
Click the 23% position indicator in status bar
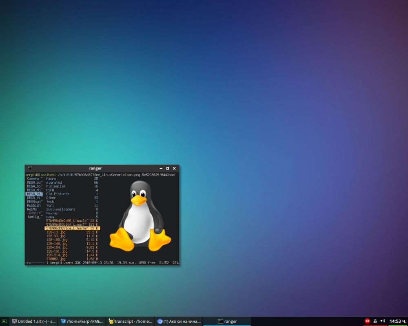tap(175, 263)
